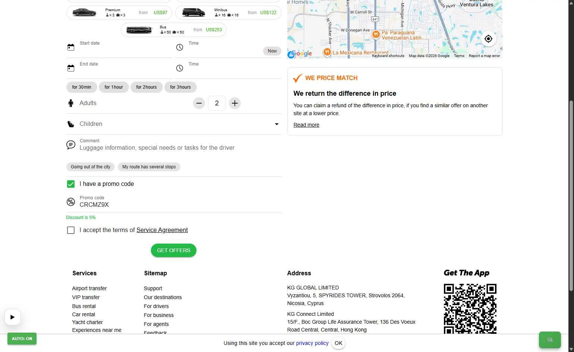Click the End date calendar icon
This screenshot has width=574, height=352.
[71, 68]
